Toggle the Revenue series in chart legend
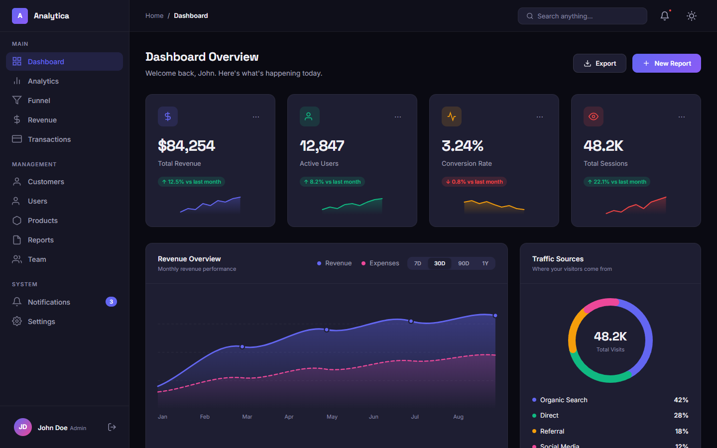This screenshot has height=448, width=717. (335, 263)
